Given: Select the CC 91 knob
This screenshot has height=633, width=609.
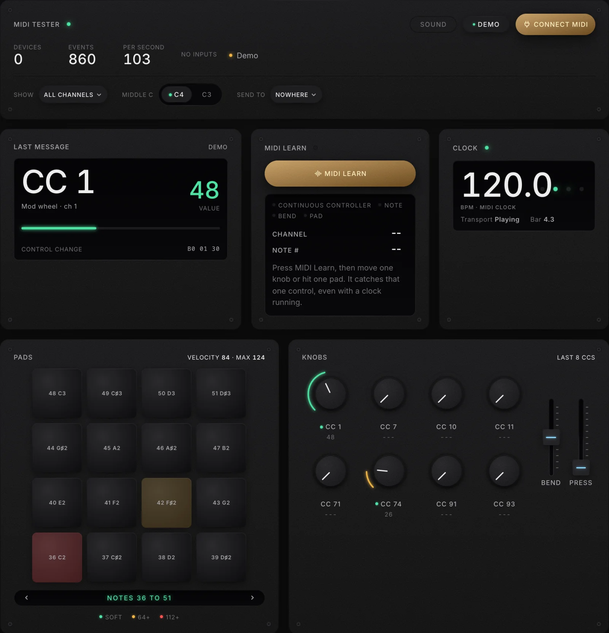Looking at the screenshot, I should [446, 471].
